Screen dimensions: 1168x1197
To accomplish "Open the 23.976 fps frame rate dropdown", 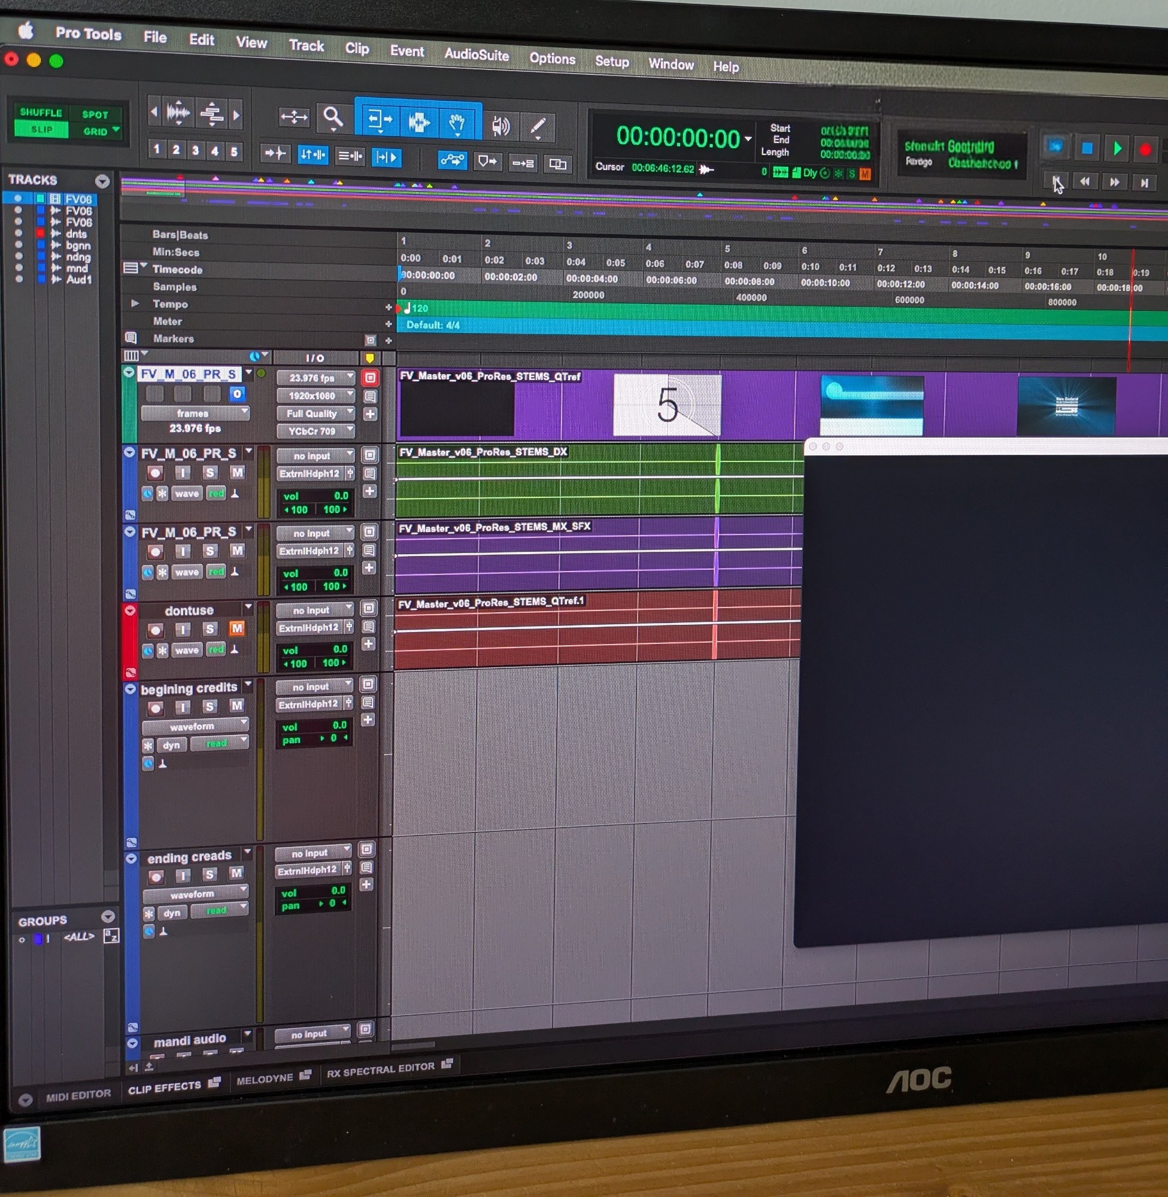I will pos(314,378).
